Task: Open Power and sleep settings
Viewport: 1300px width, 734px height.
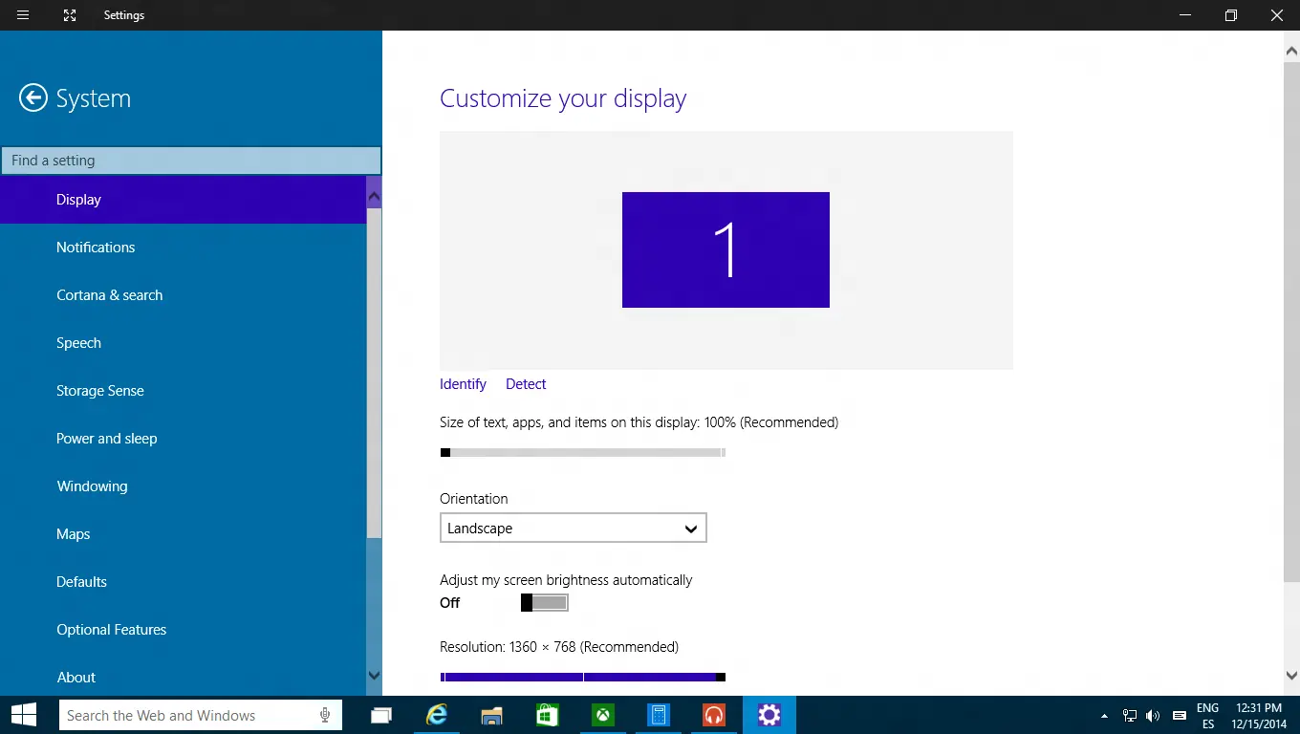Action: [106, 438]
